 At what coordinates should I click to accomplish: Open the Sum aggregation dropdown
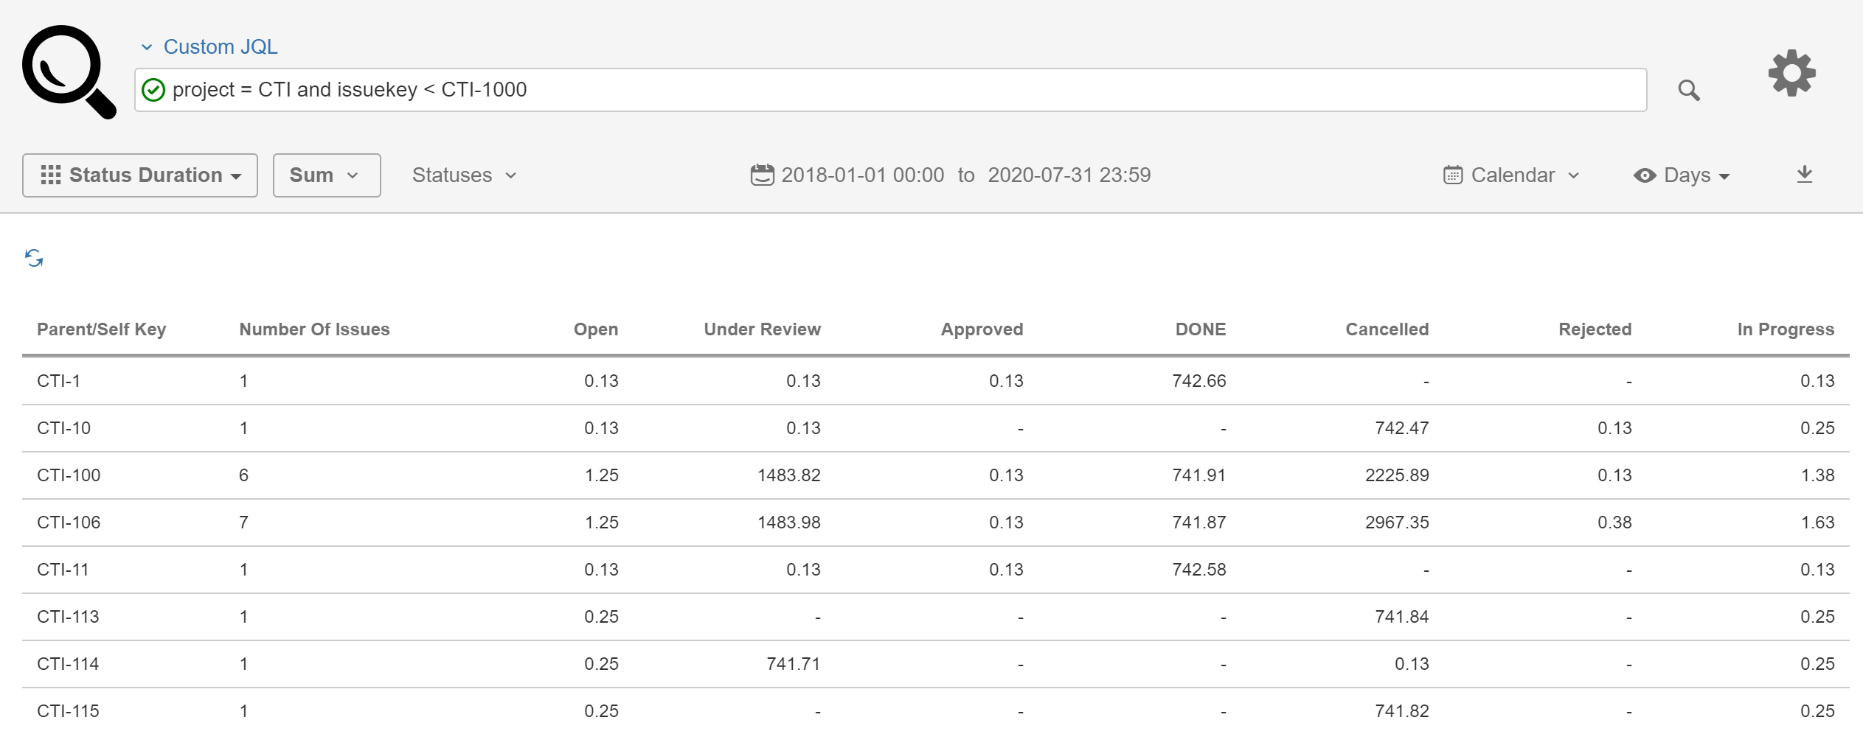pyautogui.click(x=325, y=175)
